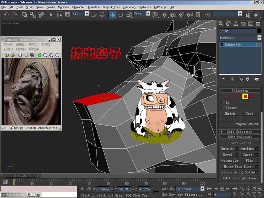This screenshot has width=264, height=198.
Task: Select Polygon sub-object level icon
Action: click(x=245, y=96)
